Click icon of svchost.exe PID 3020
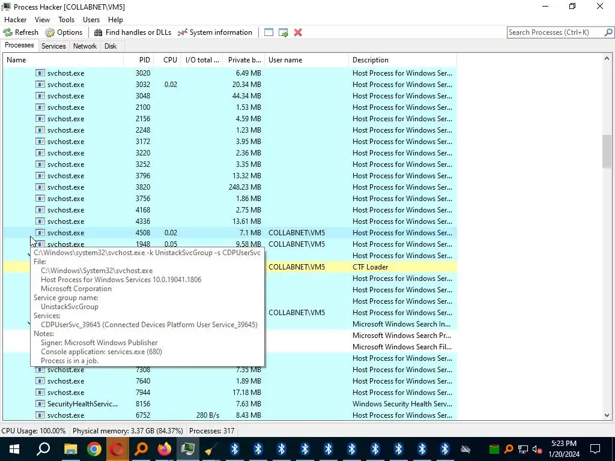Screen dimensions: 615x461 pyautogui.click(x=40, y=73)
